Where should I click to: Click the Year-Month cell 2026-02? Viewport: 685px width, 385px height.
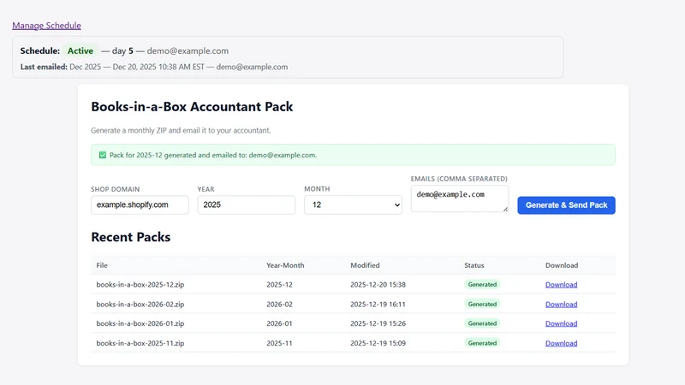280,305
